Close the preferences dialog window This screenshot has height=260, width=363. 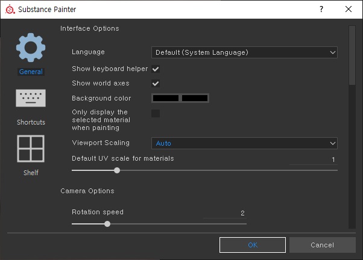point(349,9)
